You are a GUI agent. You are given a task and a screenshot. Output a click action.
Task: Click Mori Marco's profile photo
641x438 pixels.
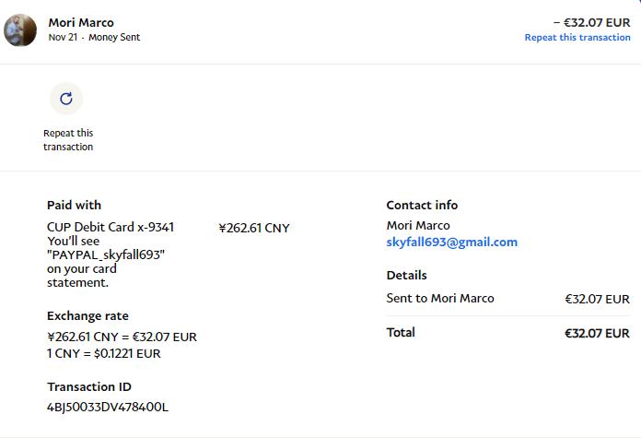[20, 30]
